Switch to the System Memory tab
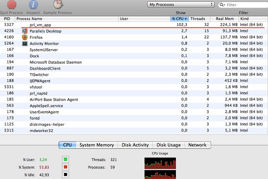Viewport: 268px width, 179px height. click(x=97, y=145)
